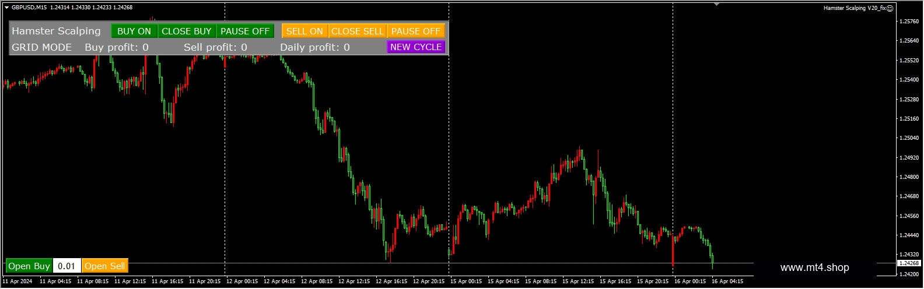
Task: Click the 15 Apr 00:15 time label
Action: click(x=466, y=281)
